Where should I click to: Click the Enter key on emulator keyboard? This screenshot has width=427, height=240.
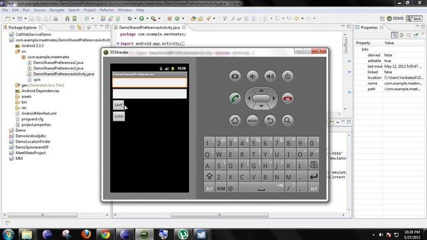(x=314, y=176)
